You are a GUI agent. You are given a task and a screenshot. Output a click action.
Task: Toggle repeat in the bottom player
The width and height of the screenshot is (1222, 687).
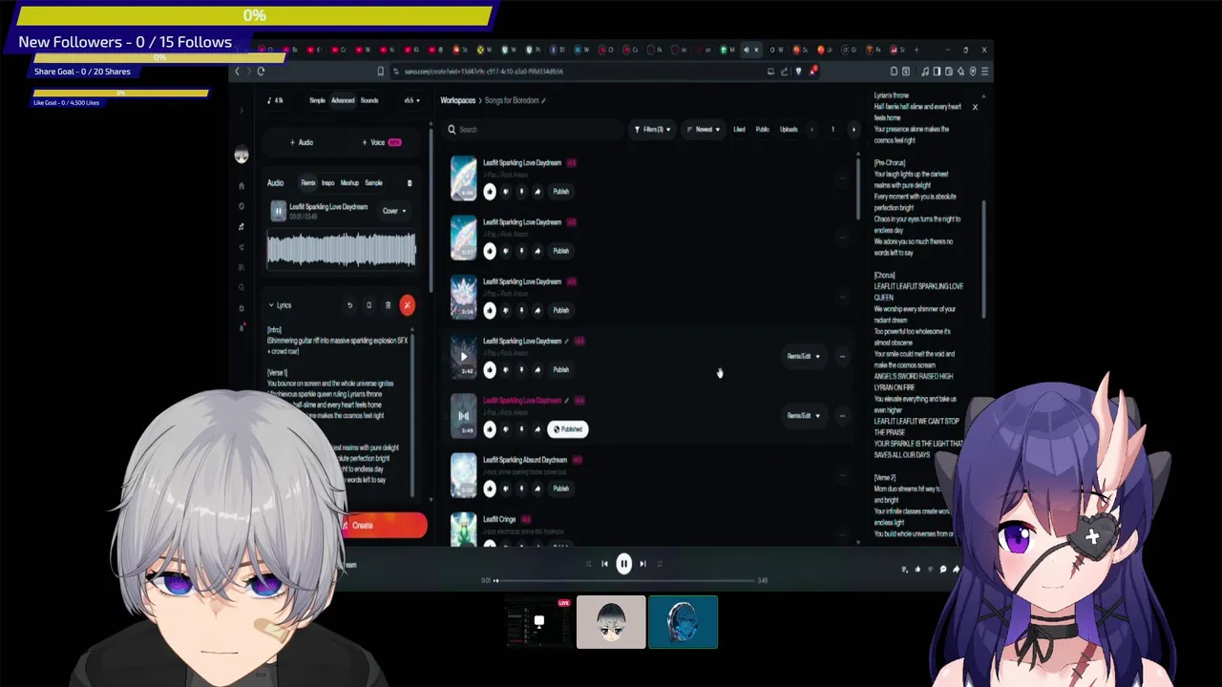pyautogui.click(x=660, y=564)
